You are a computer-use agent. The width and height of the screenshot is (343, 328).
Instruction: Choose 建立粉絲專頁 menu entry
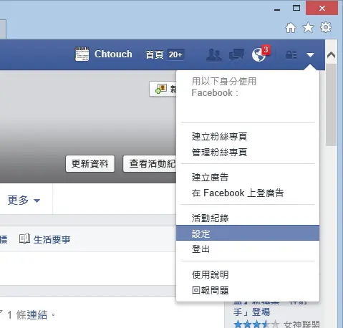(248, 136)
